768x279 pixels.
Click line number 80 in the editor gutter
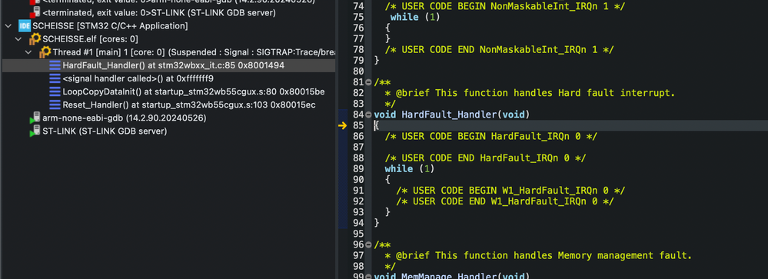coord(358,71)
